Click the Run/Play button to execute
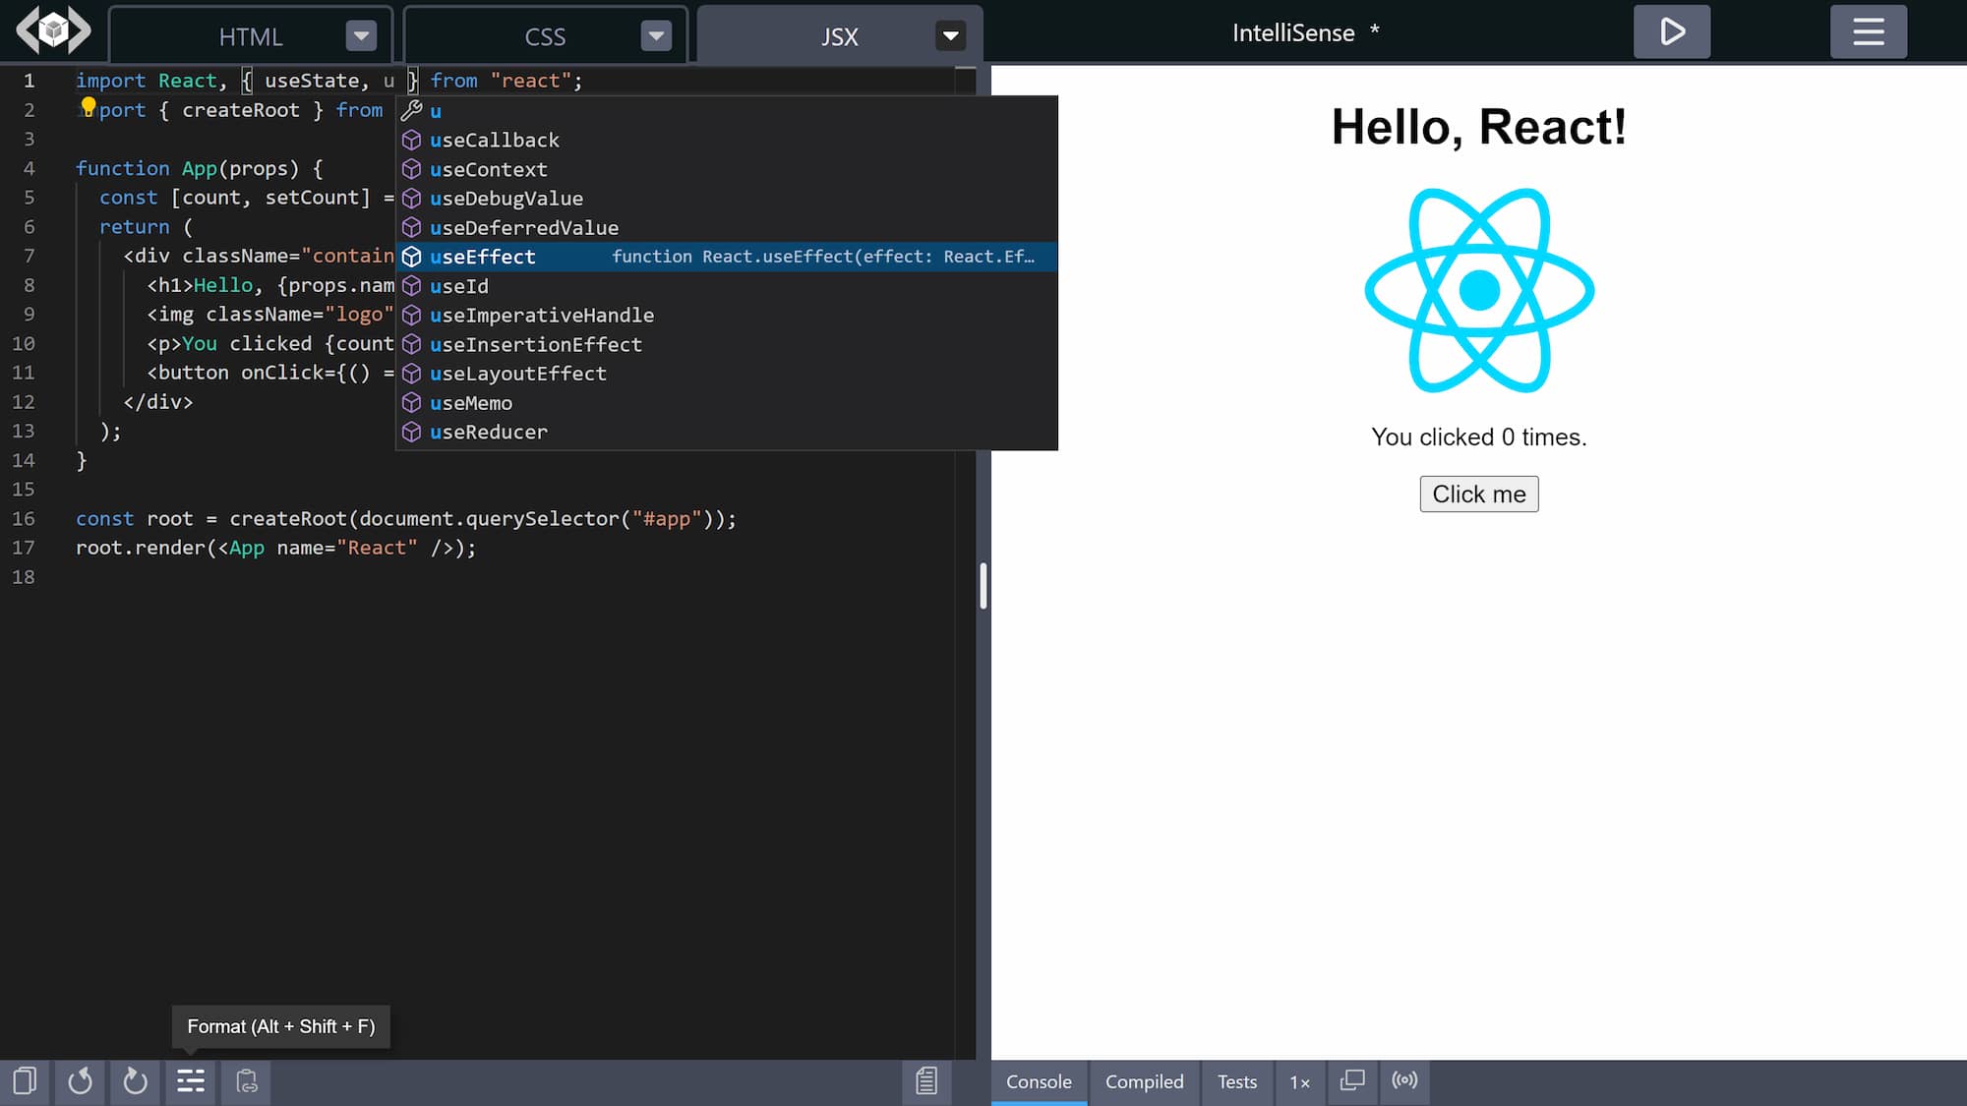Image resolution: width=1967 pixels, height=1106 pixels. click(x=1673, y=29)
